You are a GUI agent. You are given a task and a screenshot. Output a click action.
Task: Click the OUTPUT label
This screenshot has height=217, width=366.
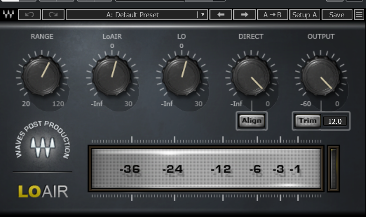point(321,36)
